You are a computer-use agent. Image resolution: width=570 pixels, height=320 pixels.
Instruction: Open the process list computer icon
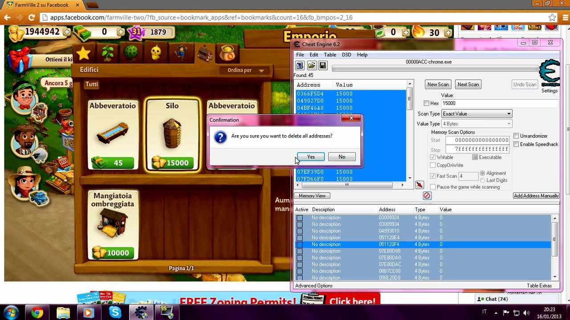300,66
